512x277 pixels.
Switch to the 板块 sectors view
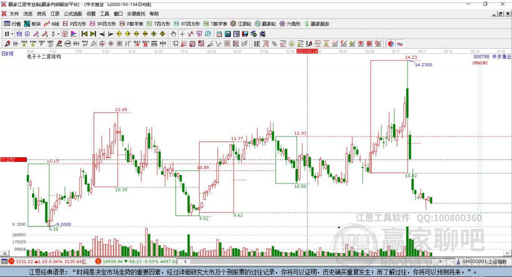(32, 24)
